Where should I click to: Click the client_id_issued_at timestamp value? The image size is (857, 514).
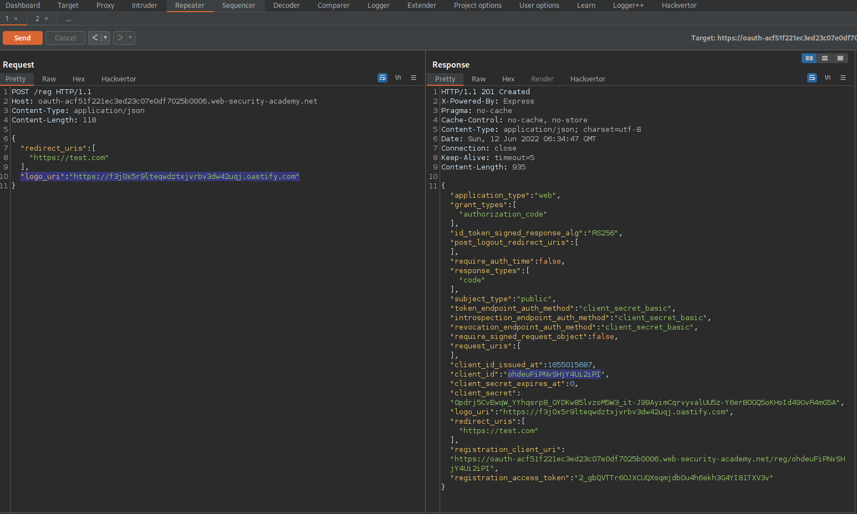pyautogui.click(x=570, y=365)
